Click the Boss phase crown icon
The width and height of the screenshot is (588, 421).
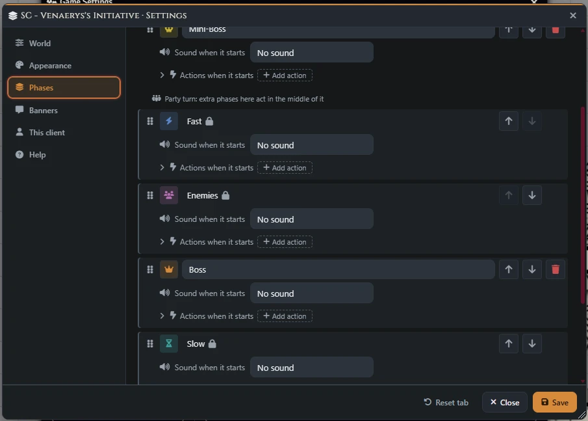tap(169, 269)
